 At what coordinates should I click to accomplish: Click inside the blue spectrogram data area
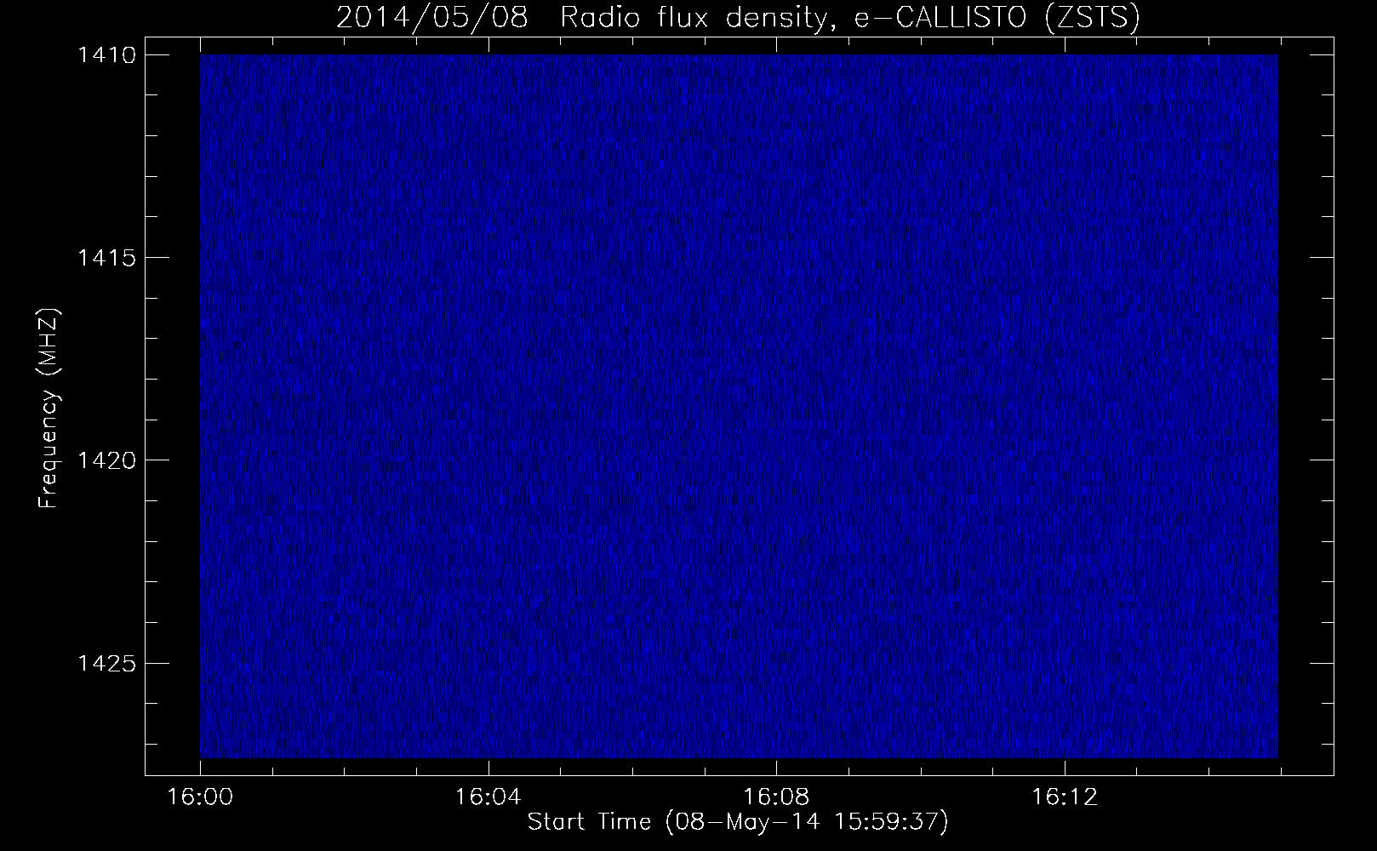[x=739, y=406]
